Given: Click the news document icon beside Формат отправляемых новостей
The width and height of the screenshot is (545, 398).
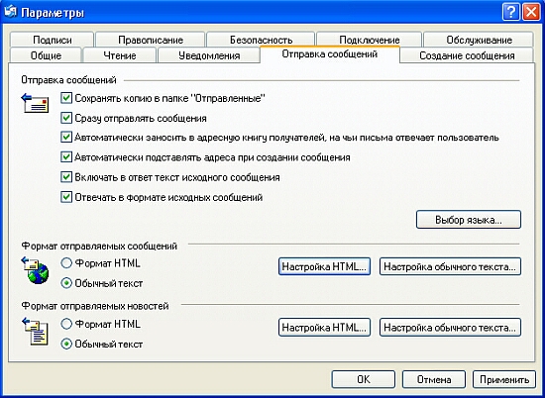Looking at the screenshot, I should click(x=35, y=332).
